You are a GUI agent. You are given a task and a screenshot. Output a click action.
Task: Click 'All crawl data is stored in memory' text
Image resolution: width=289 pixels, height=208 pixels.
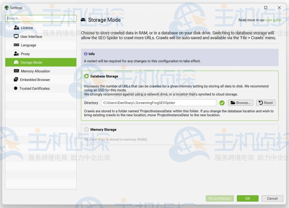coord(116,139)
